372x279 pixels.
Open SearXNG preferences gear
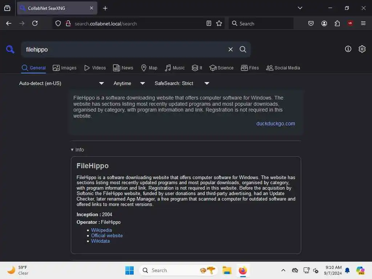point(362,49)
